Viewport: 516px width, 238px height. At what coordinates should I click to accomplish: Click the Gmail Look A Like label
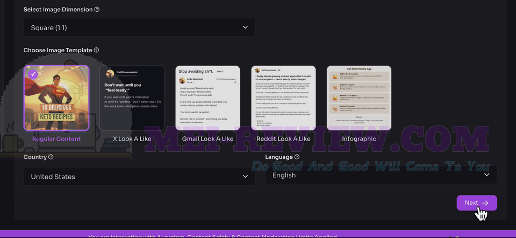[207, 139]
